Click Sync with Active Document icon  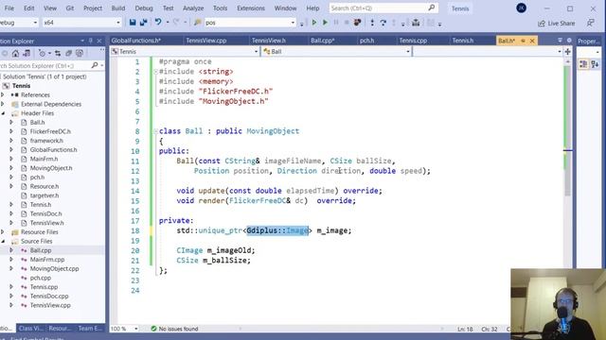pos(58,53)
